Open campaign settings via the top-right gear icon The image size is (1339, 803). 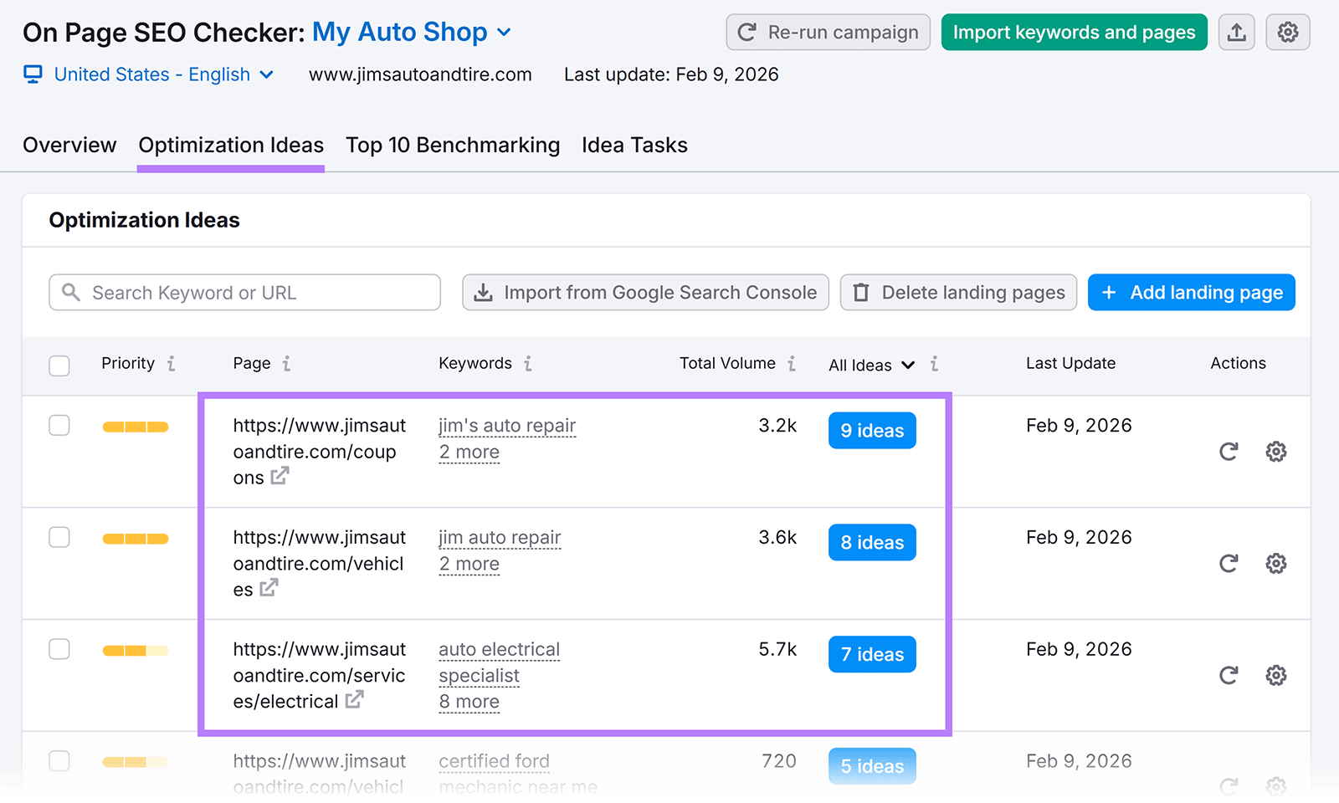pyautogui.click(x=1288, y=32)
